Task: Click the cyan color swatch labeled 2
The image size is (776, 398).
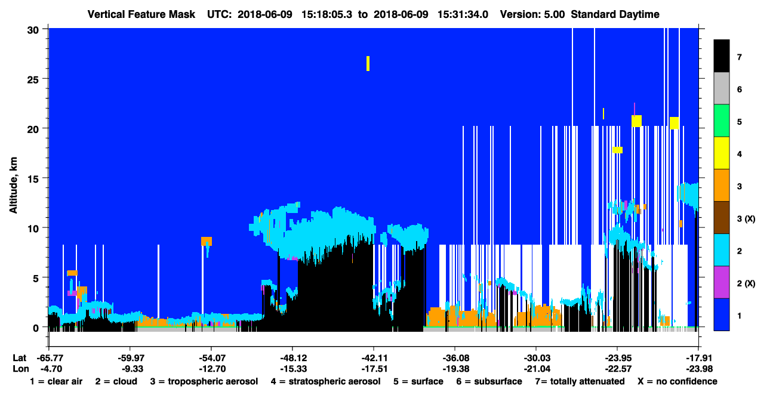Action: (722, 250)
